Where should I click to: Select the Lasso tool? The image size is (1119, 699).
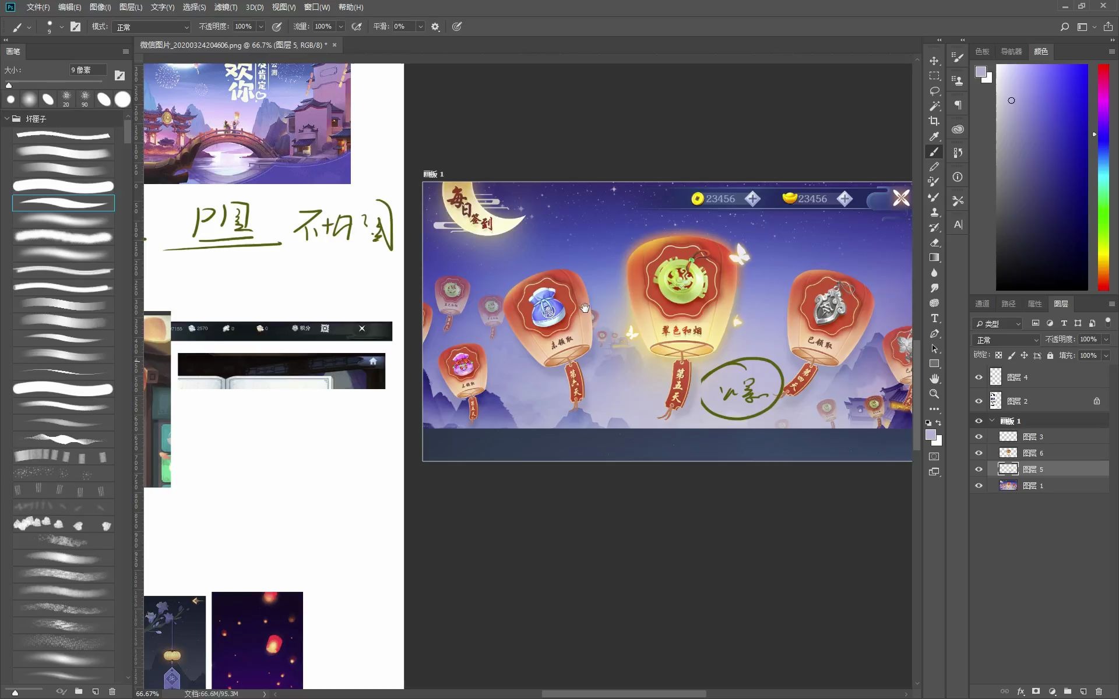click(x=934, y=91)
